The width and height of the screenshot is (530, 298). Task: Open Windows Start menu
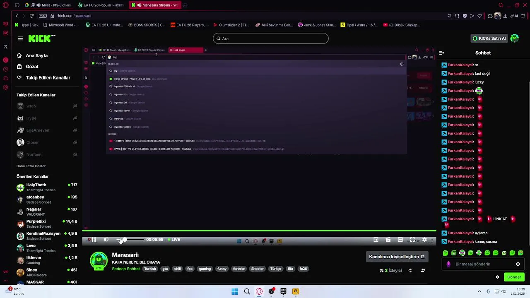click(x=235, y=291)
